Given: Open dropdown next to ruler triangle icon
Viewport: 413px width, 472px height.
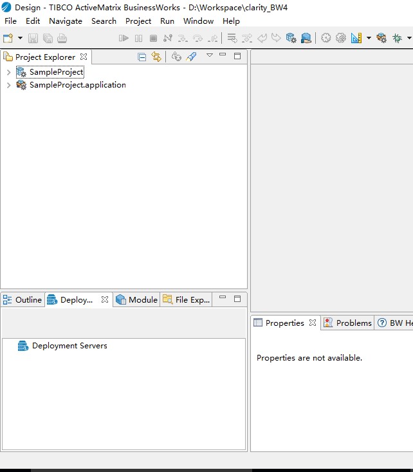Looking at the screenshot, I should pos(369,38).
